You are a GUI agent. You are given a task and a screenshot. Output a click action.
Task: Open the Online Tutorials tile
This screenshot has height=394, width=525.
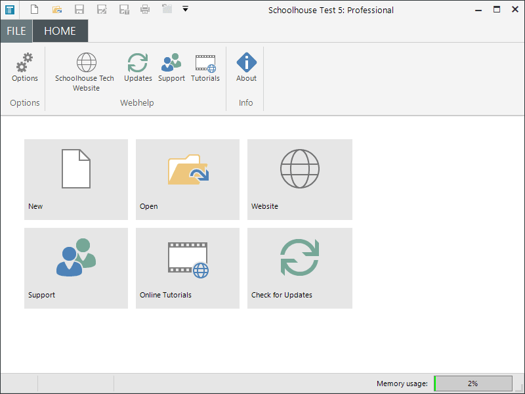(188, 268)
